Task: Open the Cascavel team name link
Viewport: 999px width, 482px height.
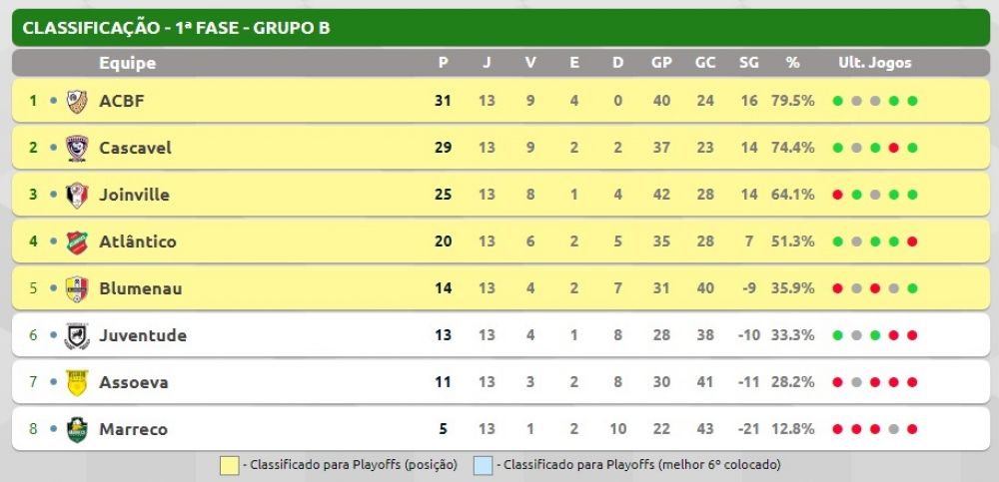Action: tap(135, 148)
